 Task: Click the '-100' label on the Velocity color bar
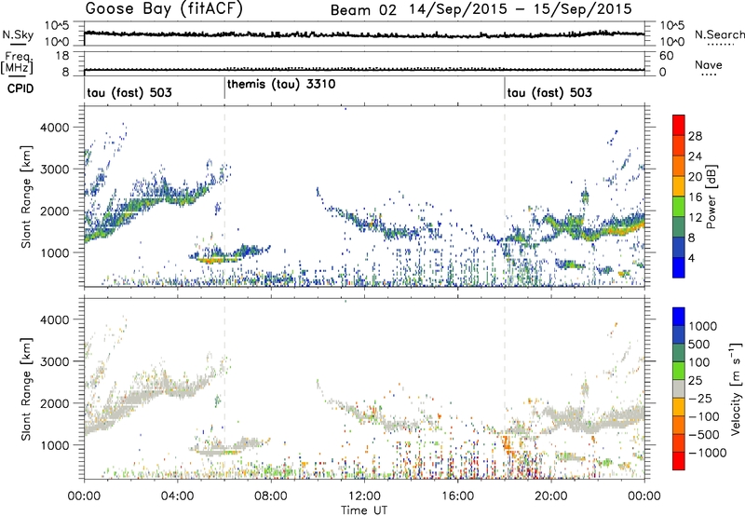[704, 416]
